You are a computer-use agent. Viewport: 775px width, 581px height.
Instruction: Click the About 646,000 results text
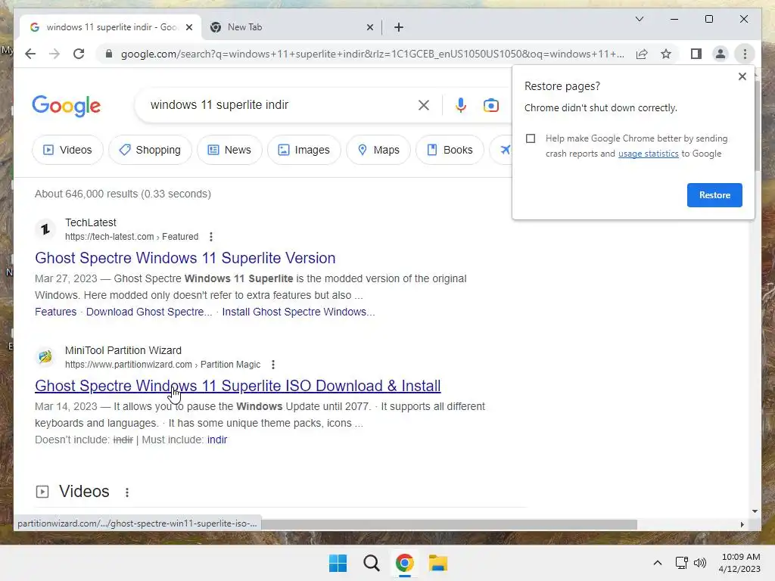[123, 194]
